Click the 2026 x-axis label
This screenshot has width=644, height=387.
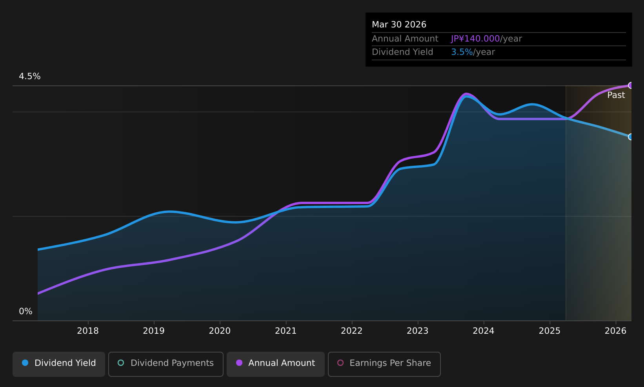(x=616, y=331)
